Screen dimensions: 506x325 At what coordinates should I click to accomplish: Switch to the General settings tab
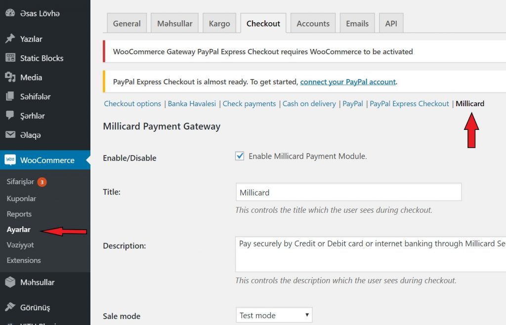pos(126,23)
